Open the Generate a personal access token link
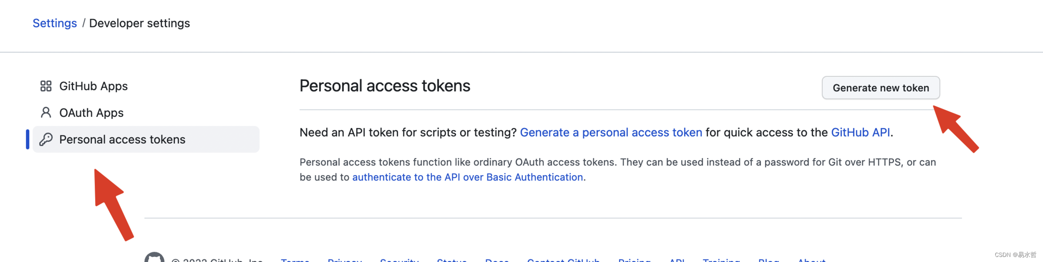Image resolution: width=1043 pixels, height=262 pixels. pyautogui.click(x=611, y=132)
